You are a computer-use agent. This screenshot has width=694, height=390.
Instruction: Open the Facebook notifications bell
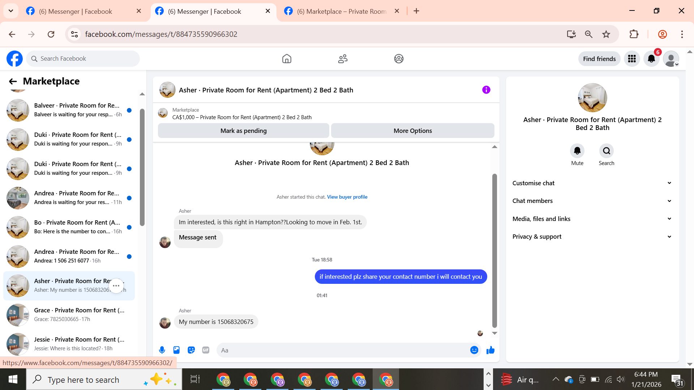pos(651,59)
